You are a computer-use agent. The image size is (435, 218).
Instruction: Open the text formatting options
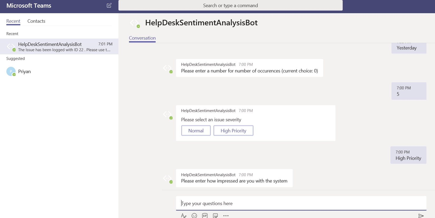[x=184, y=216]
